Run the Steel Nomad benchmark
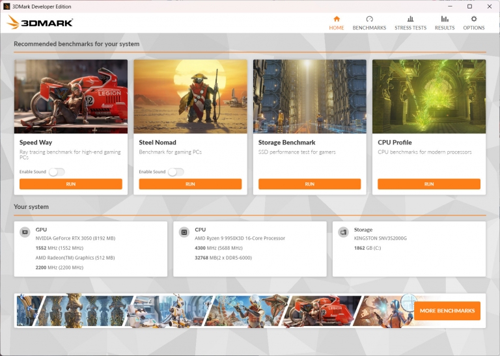Image resolution: width=500 pixels, height=356 pixels. coord(190,184)
